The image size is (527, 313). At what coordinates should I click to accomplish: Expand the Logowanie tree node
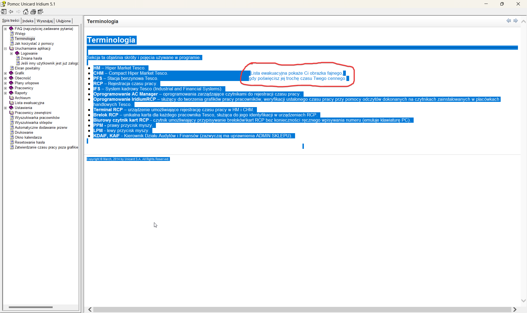coord(11,54)
